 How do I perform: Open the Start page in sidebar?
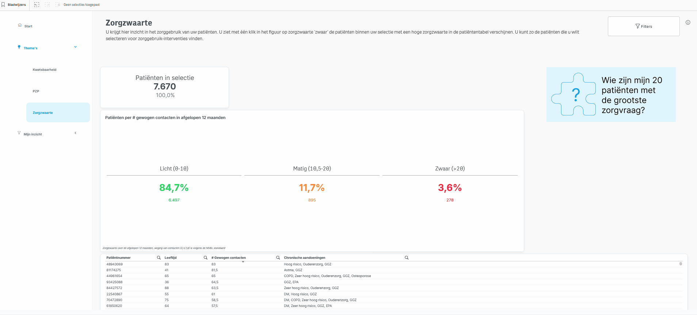pos(28,26)
